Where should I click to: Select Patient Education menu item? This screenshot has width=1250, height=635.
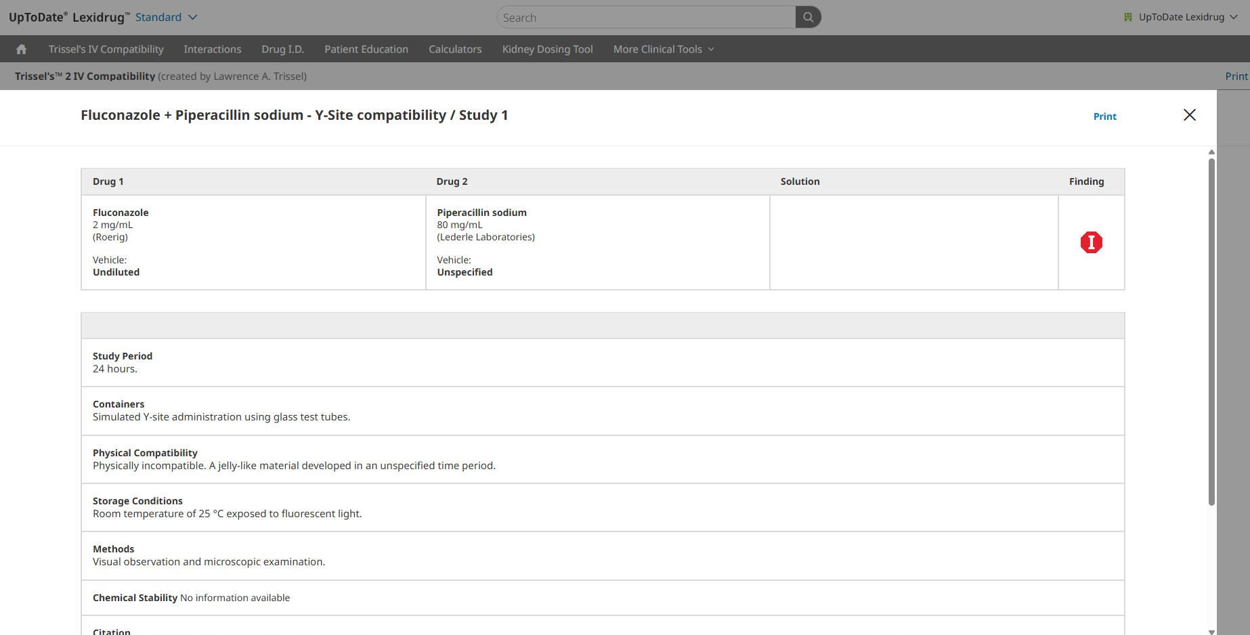coord(366,49)
